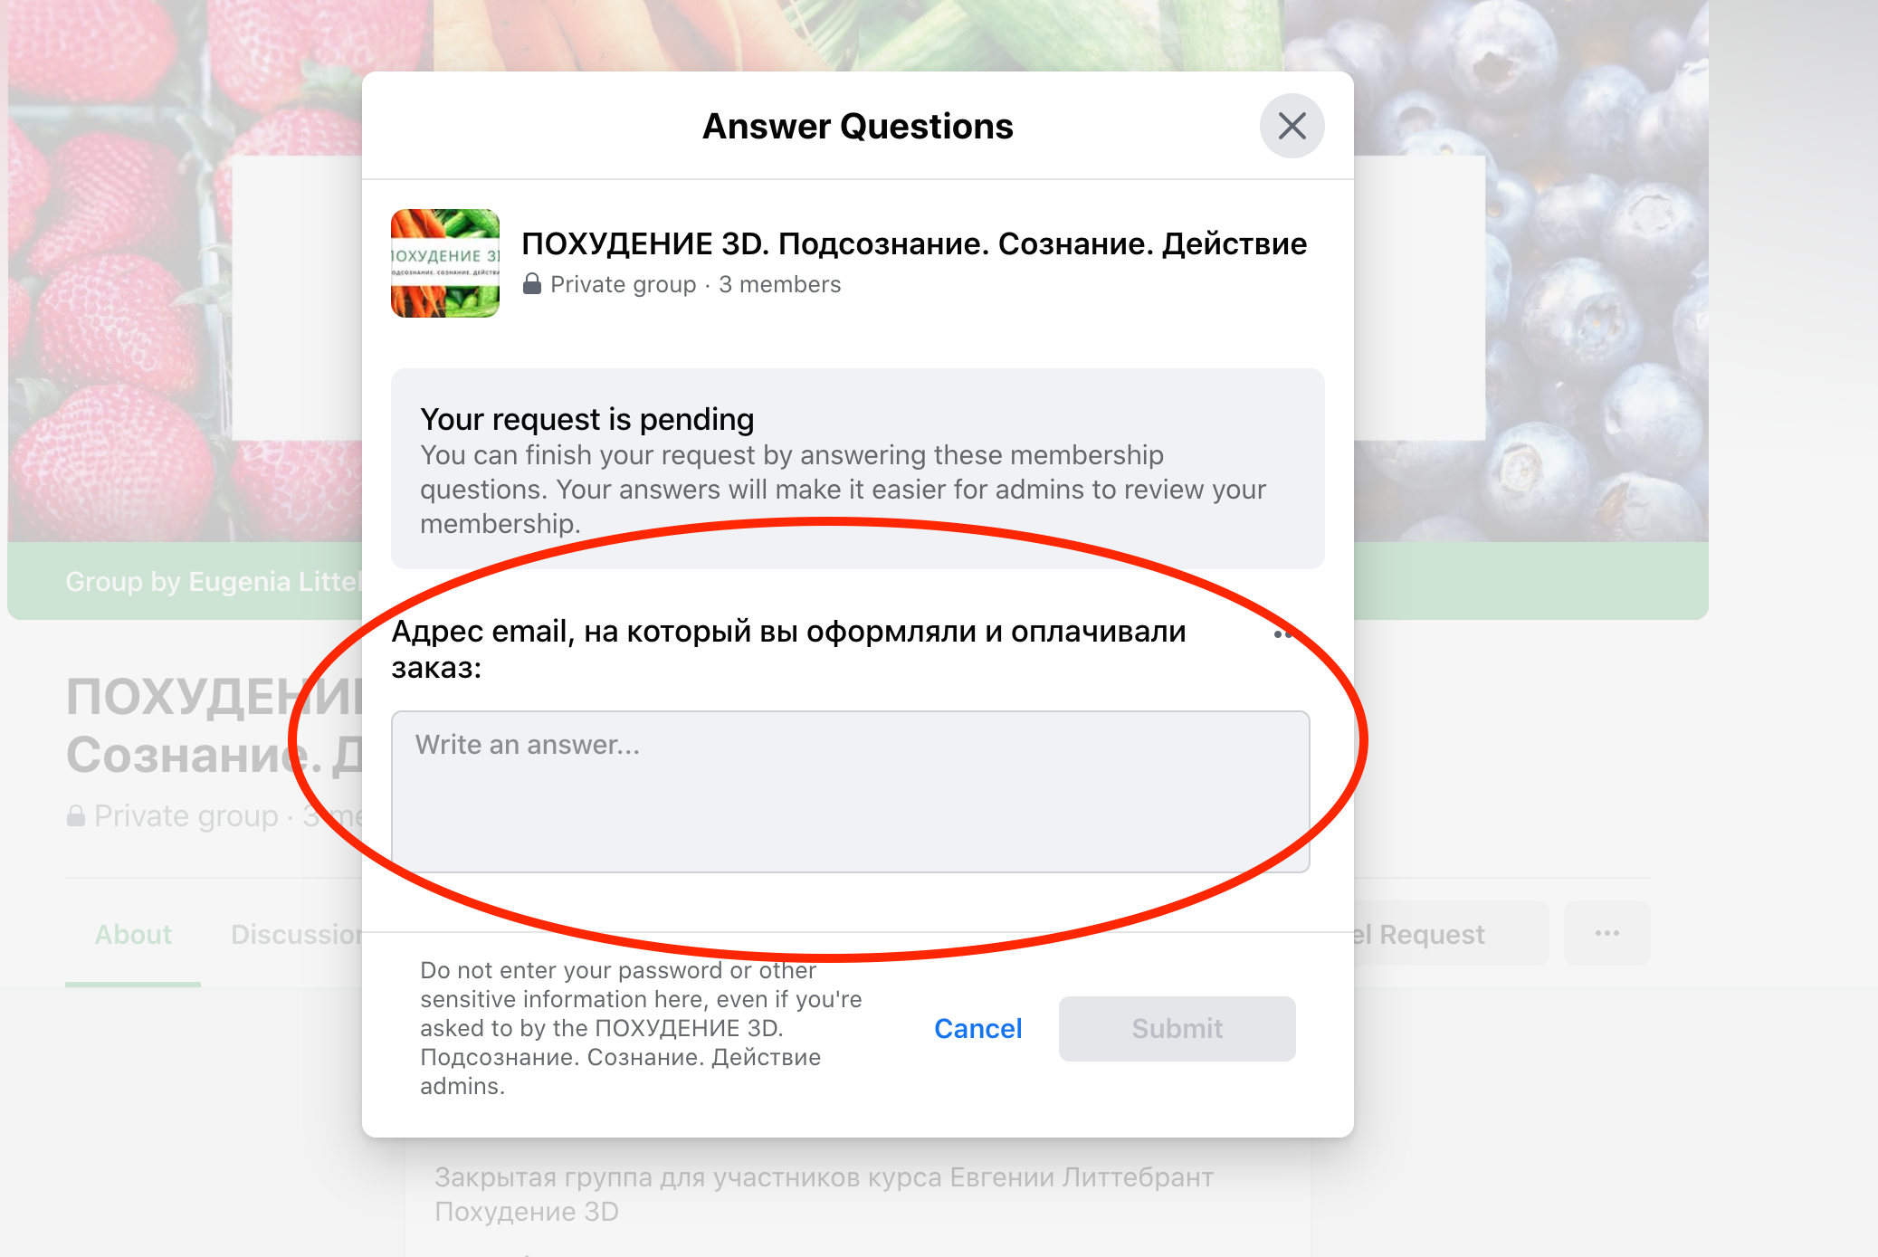
Task: Click the Cancel Request button behind dialog
Action: pyautogui.click(x=1450, y=934)
